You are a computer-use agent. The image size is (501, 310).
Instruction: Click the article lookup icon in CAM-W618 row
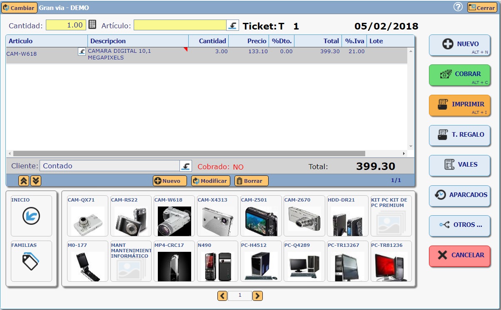pos(82,52)
